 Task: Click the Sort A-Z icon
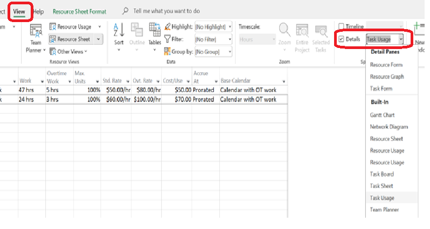(x=119, y=30)
